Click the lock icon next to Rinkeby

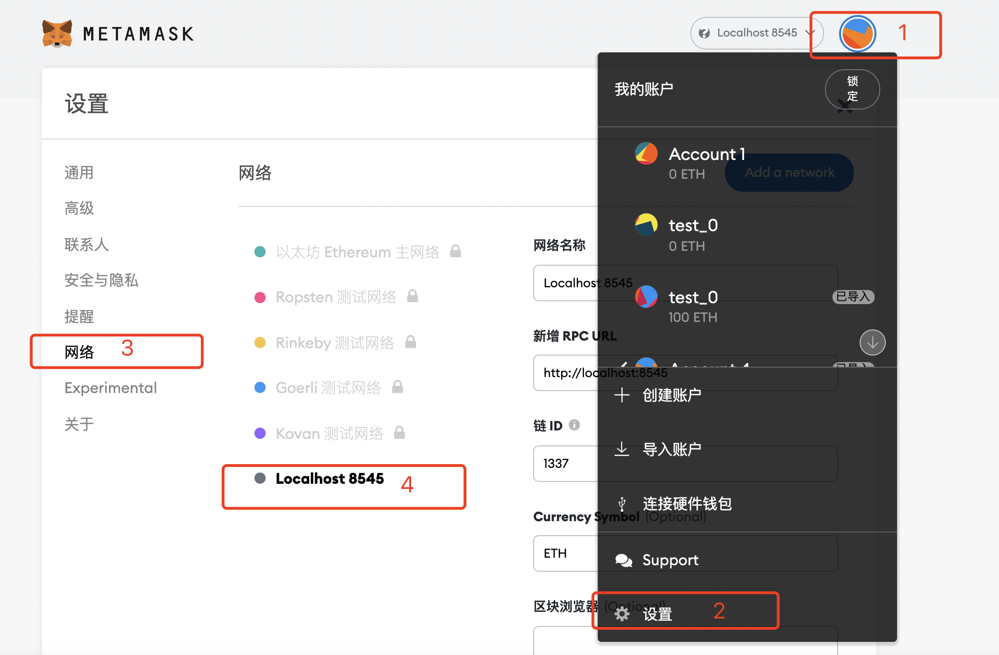tap(411, 342)
